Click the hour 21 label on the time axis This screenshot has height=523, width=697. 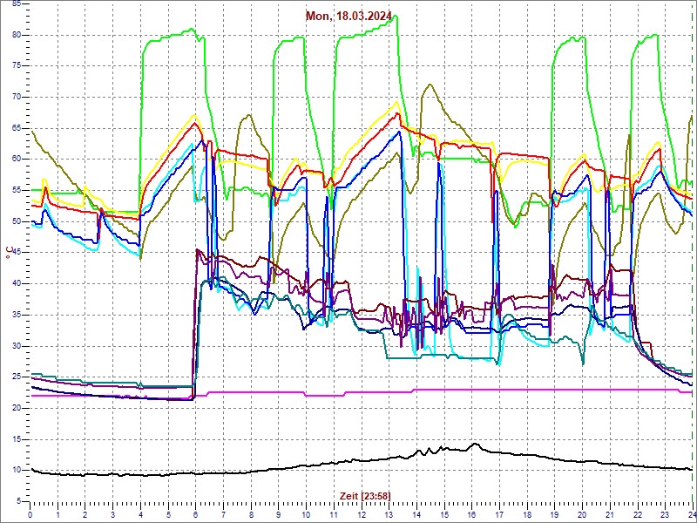[x=609, y=515]
